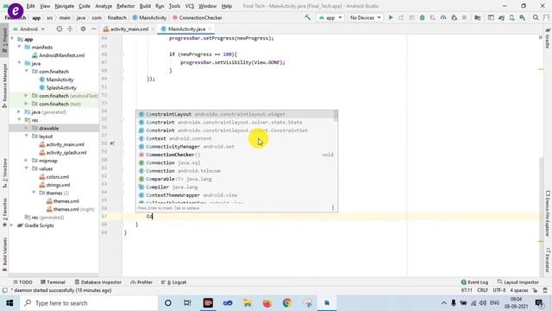552x311 pixels.
Task: Click the Attach Debugger to Android Process icon
Action: point(455,17)
